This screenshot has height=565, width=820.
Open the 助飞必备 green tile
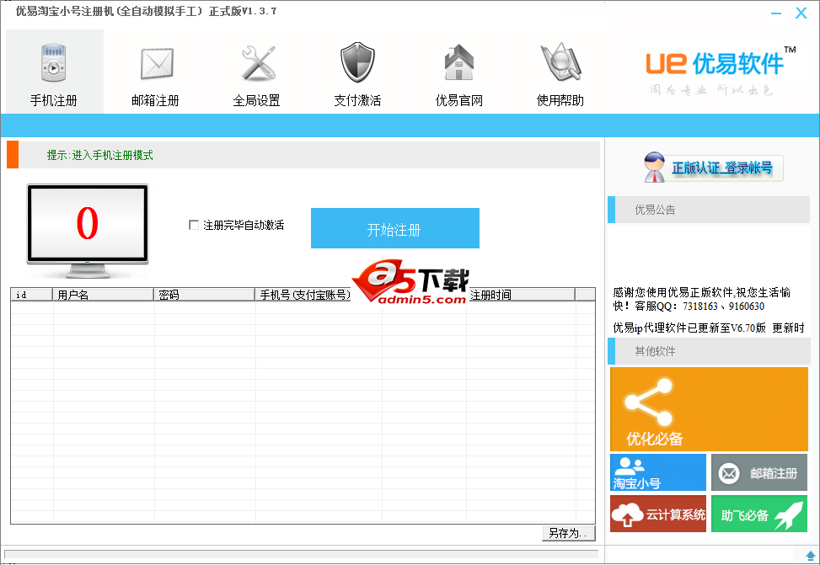758,514
